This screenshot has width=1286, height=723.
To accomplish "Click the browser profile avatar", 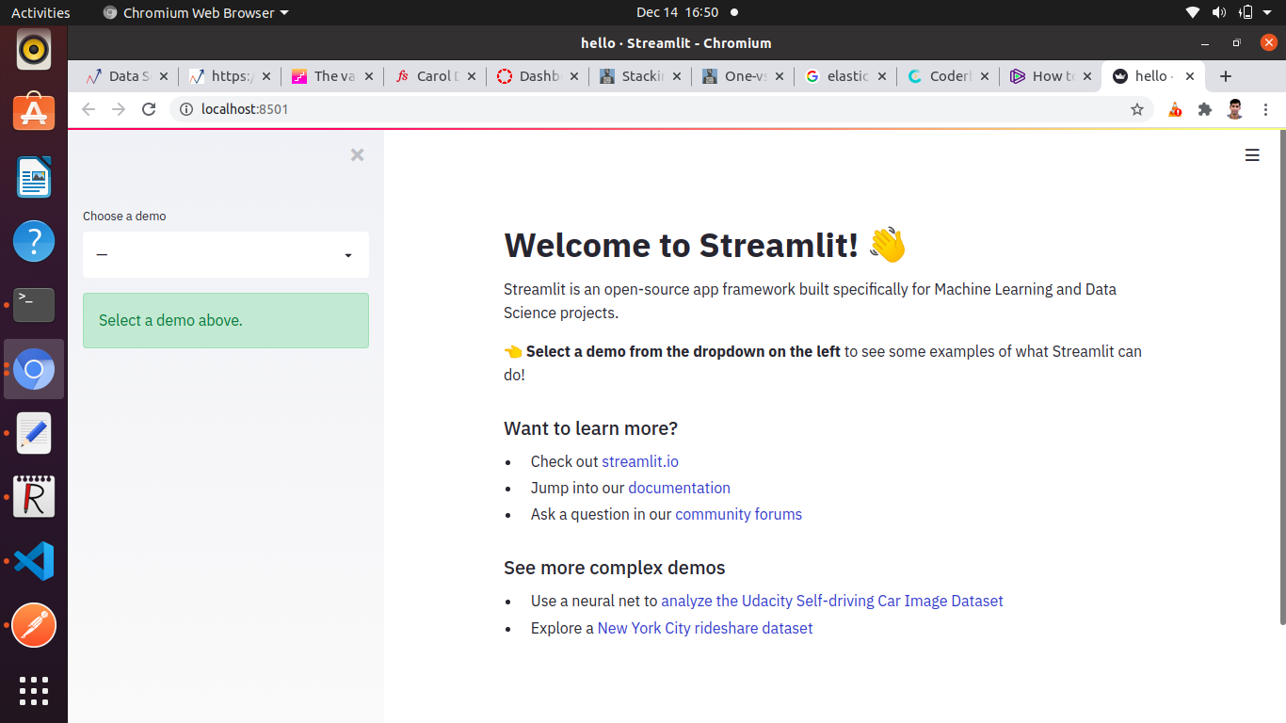I will (1234, 109).
